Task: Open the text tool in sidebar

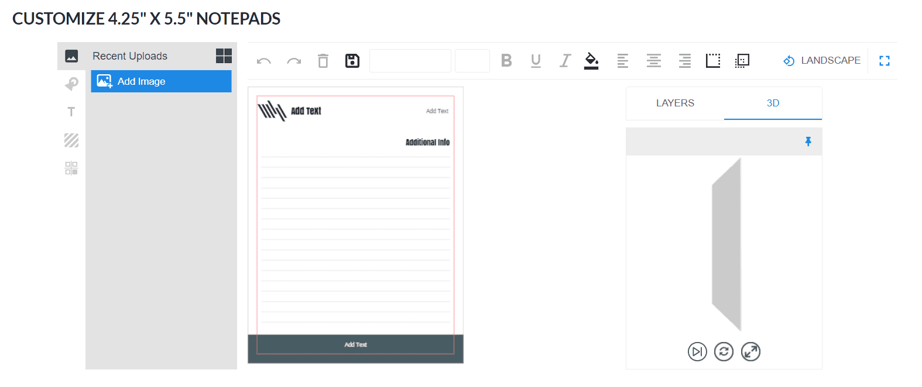Action: (71, 112)
